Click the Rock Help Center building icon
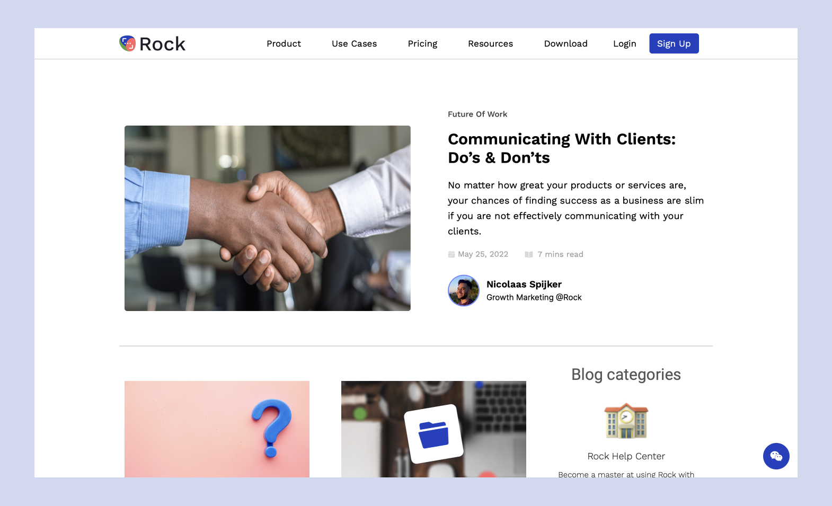The image size is (832, 506). coord(626,421)
